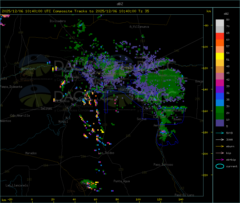The height and width of the screenshot is (203, 240).
Task: Click the L_Malvinas map label
Action: pos(105,99)
